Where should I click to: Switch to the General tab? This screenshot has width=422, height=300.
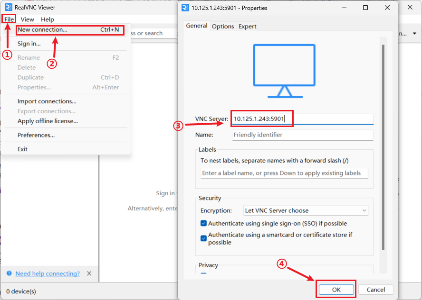click(x=197, y=26)
